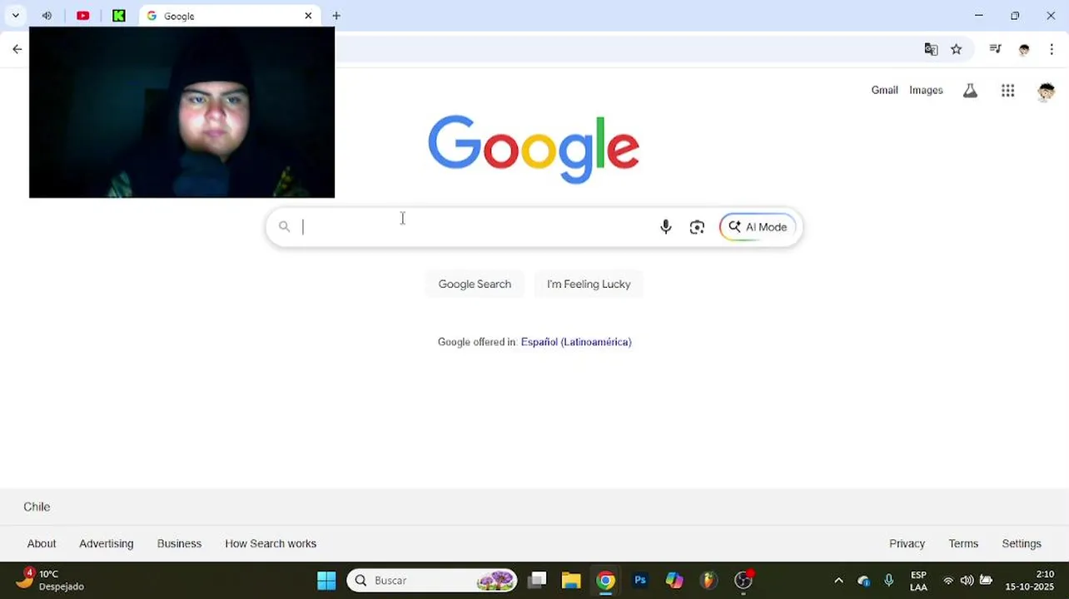1069x599 pixels.
Task: Open Copilot from the taskbar
Action: click(674, 580)
